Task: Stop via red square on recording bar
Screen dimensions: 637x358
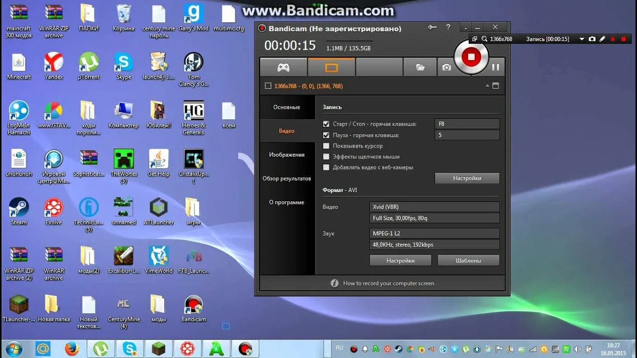Action: (x=623, y=39)
